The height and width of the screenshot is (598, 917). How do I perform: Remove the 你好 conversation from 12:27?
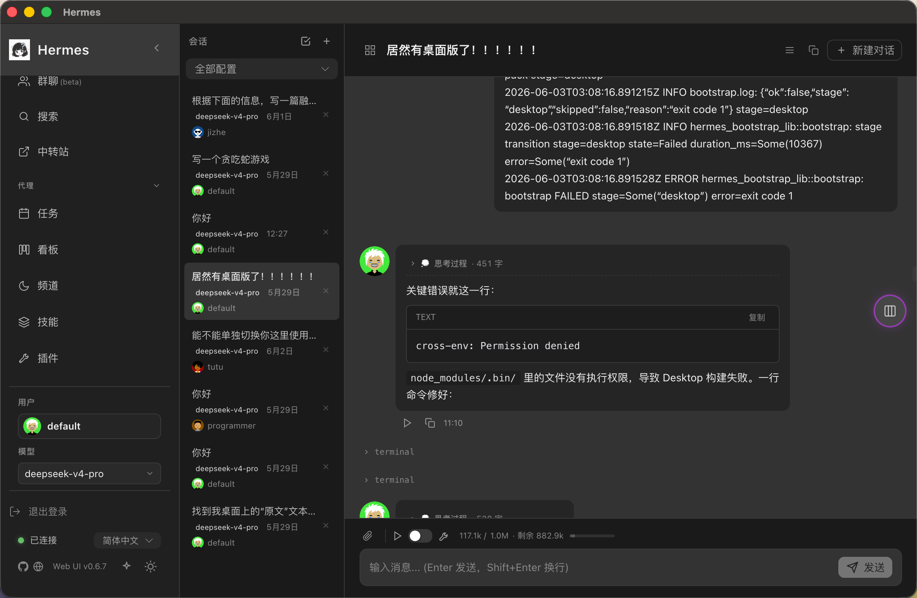coord(326,232)
